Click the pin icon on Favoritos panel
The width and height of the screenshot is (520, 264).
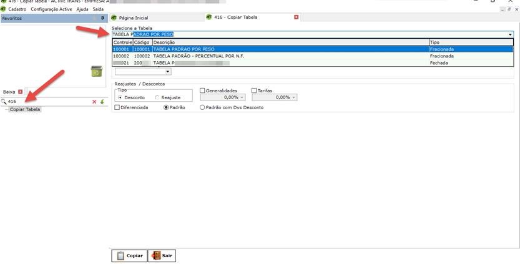pyautogui.click(x=102, y=19)
